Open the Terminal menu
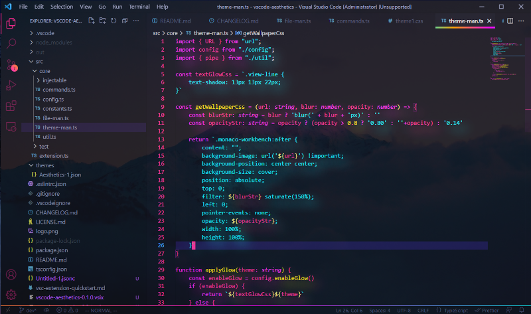 tap(139, 6)
